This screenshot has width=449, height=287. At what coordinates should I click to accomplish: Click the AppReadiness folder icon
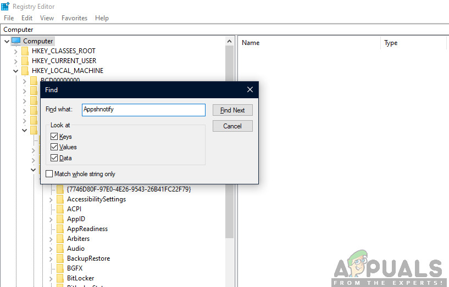coord(60,229)
